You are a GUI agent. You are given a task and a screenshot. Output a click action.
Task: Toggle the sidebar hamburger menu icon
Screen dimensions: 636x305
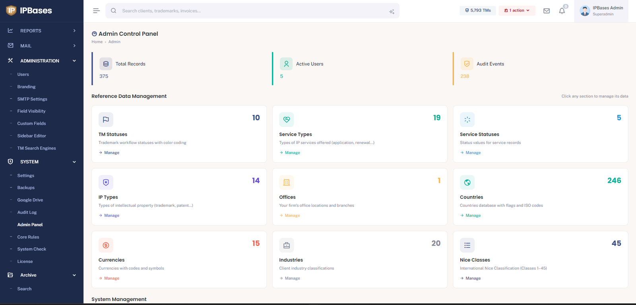coord(96,11)
